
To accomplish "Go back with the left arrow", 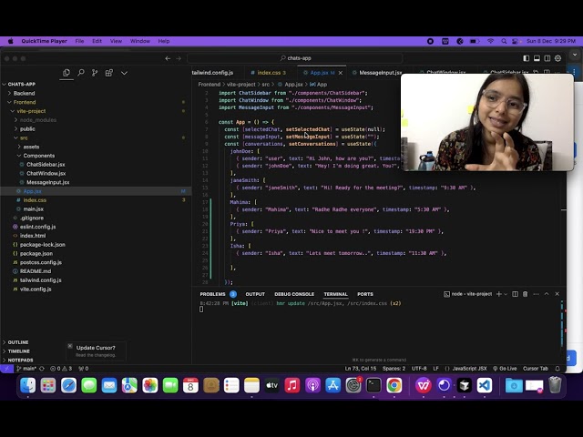I will 168,58.
